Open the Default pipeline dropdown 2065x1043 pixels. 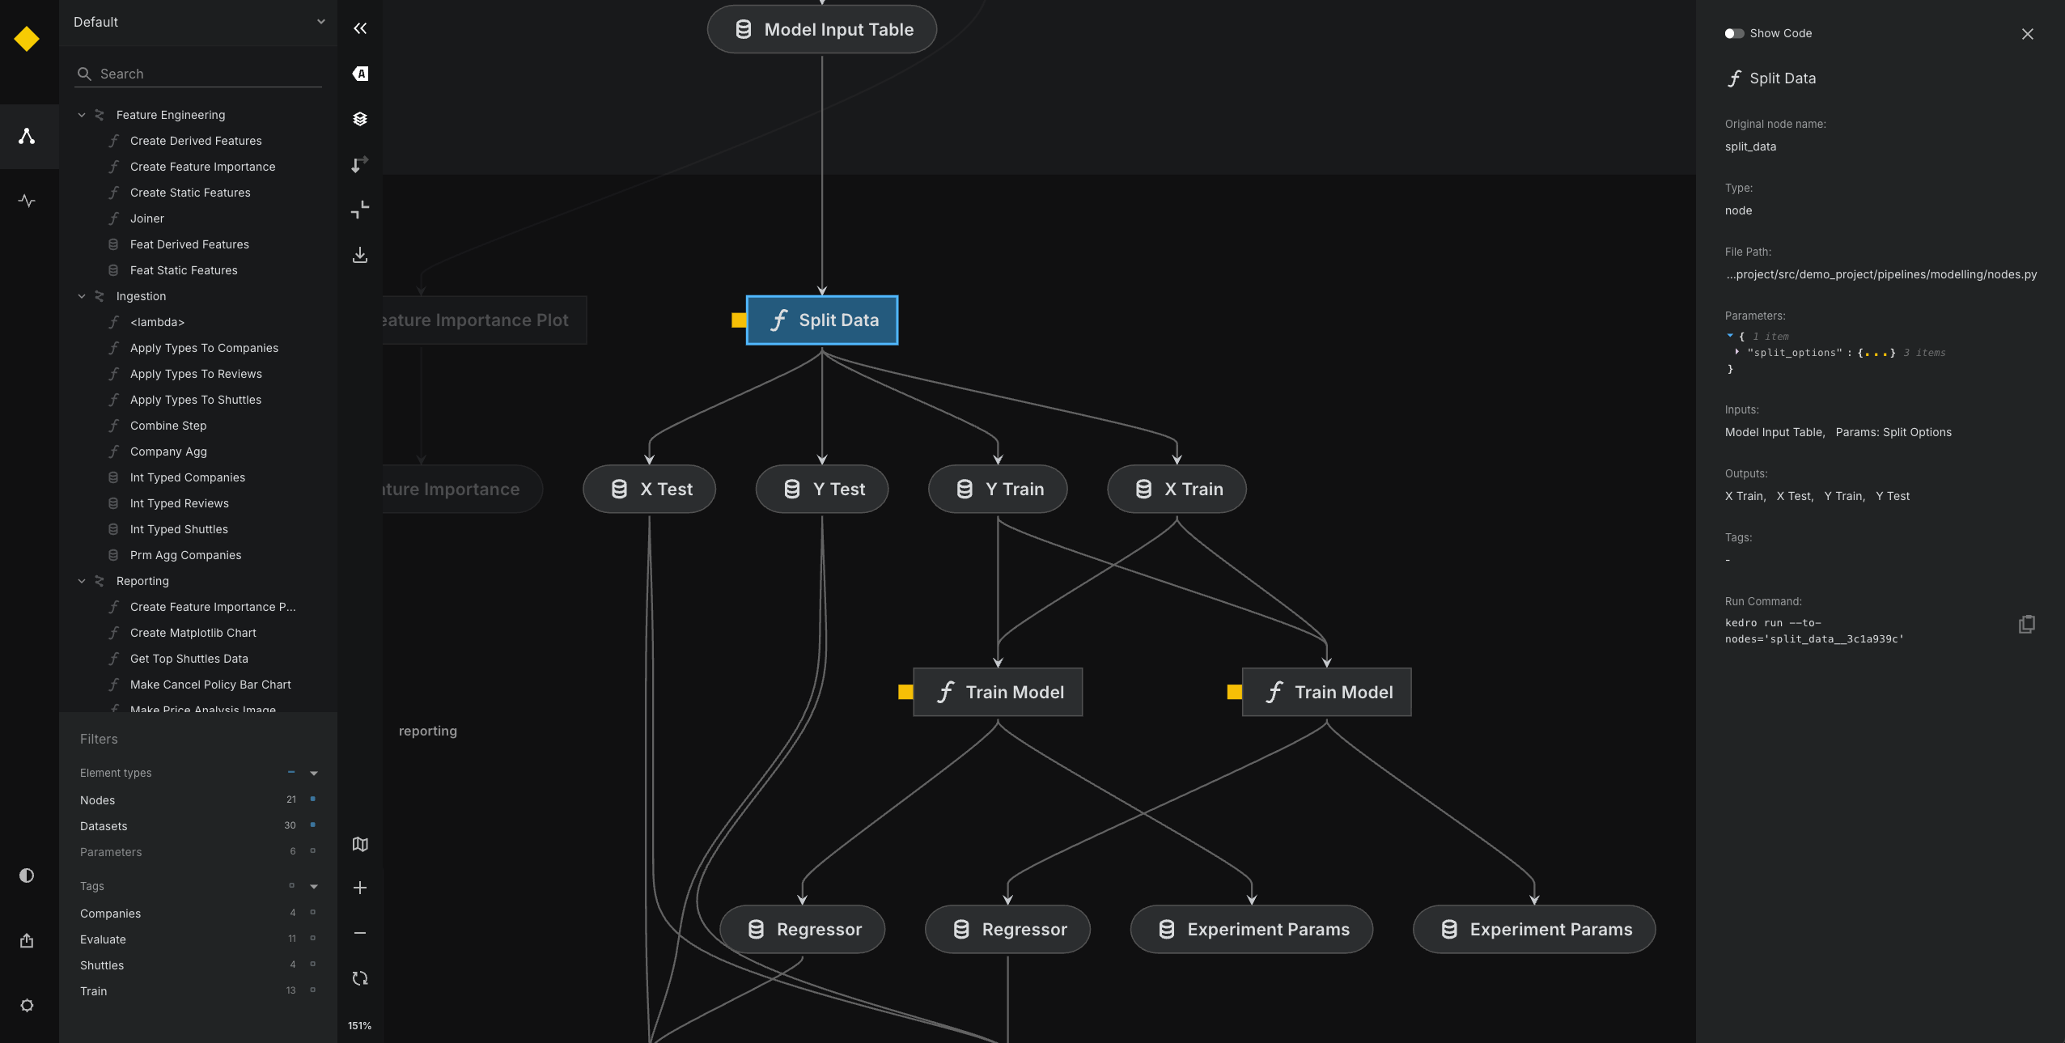[x=197, y=22]
